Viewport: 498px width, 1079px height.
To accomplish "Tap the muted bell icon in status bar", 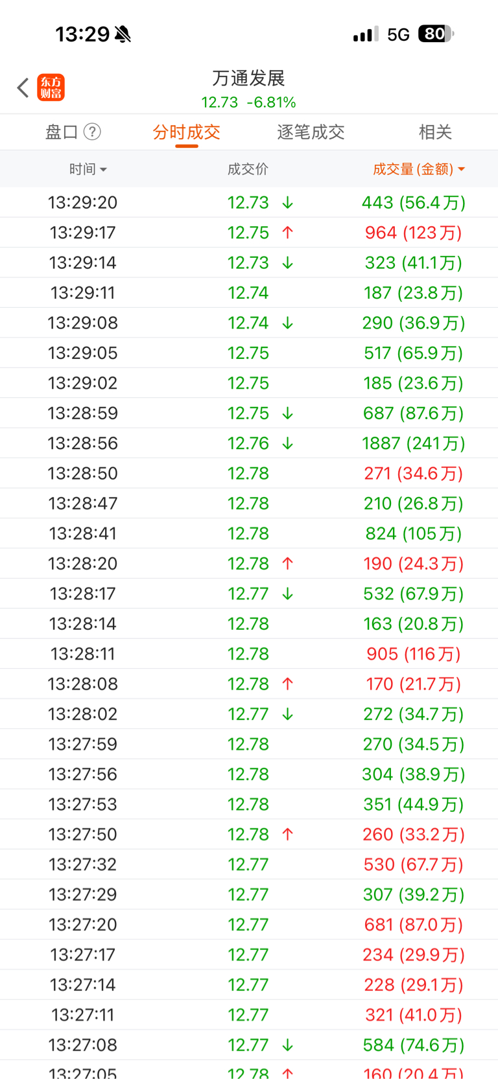I will tap(123, 34).
